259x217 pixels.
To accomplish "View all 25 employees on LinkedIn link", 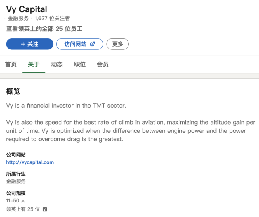I will click(x=44, y=29).
